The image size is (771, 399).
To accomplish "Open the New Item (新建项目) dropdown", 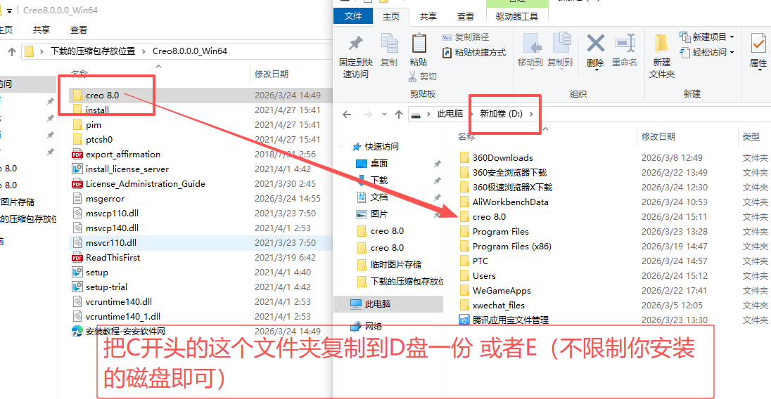I will tap(707, 37).
